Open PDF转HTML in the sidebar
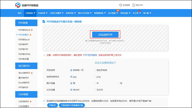192x108 pixels. tap(25, 54)
